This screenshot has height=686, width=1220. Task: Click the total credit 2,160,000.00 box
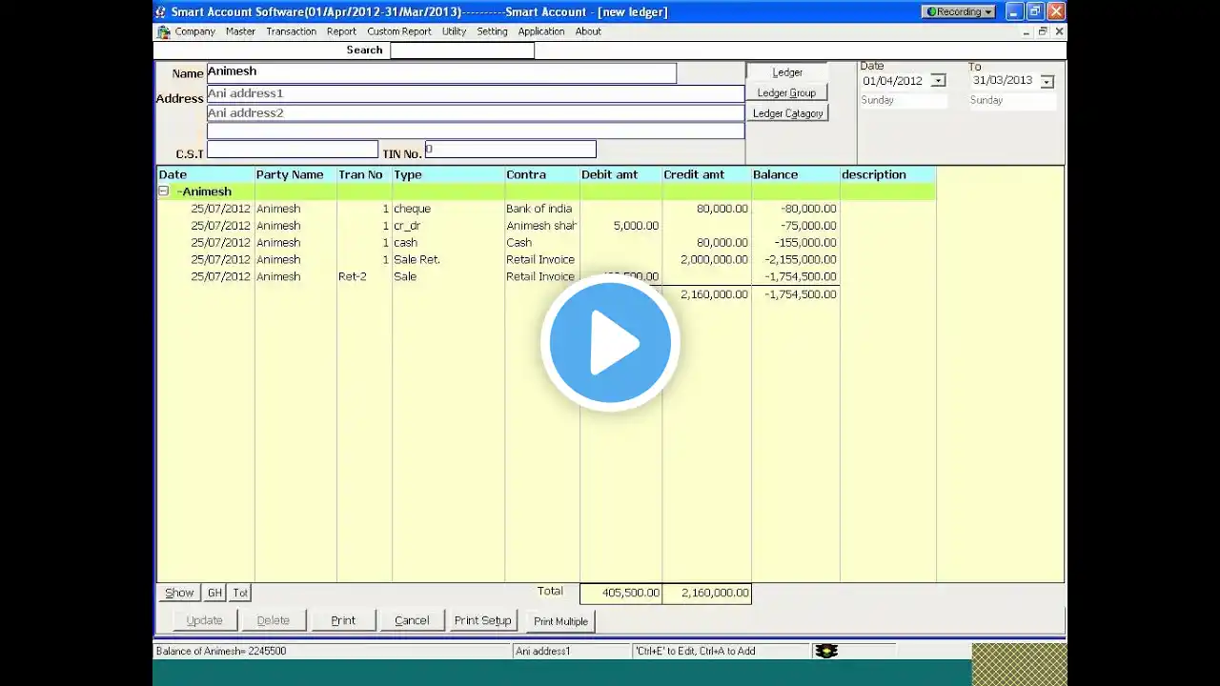click(707, 593)
